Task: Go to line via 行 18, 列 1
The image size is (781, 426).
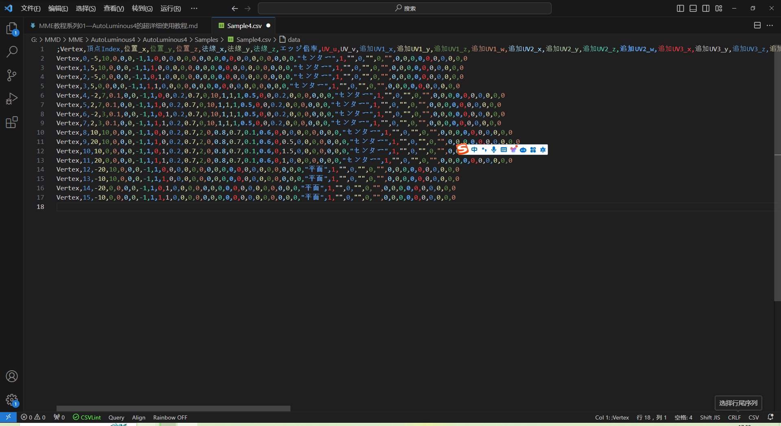Action: (x=652, y=417)
